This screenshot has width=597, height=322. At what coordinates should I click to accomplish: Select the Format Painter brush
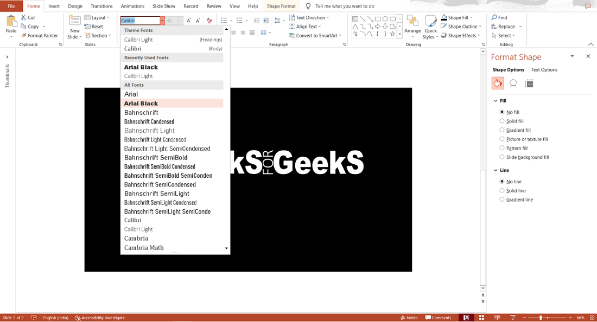tap(23, 35)
